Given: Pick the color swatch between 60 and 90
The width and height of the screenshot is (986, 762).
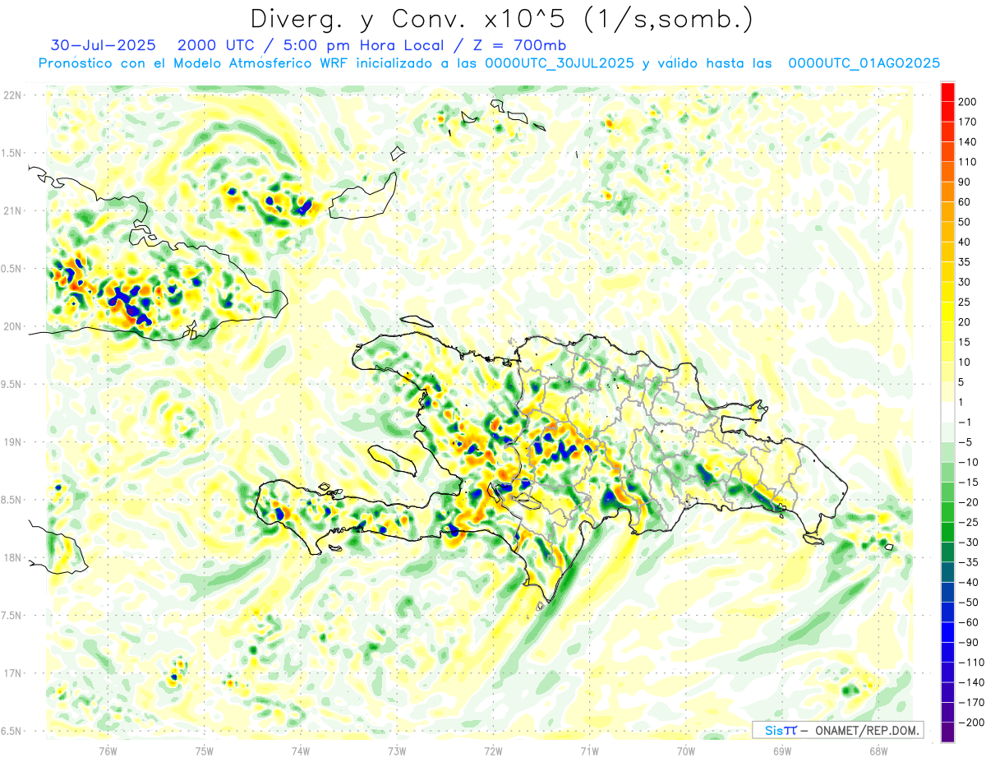Looking at the screenshot, I should click(x=947, y=192).
